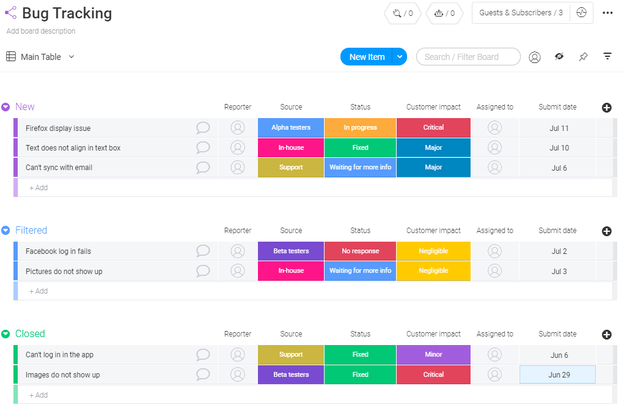Screen dimensions: 624x405
Task: Click the Search / Filter Board field
Action: click(468, 56)
